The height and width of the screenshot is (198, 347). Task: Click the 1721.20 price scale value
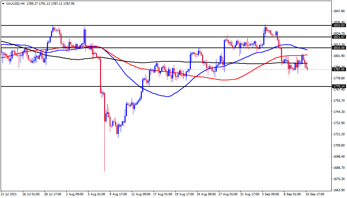339,134
